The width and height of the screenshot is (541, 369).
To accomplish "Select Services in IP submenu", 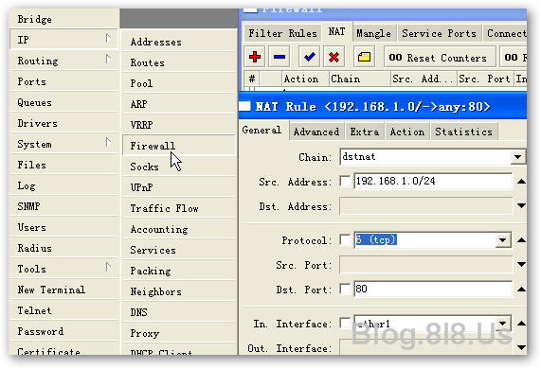I will (x=179, y=250).
